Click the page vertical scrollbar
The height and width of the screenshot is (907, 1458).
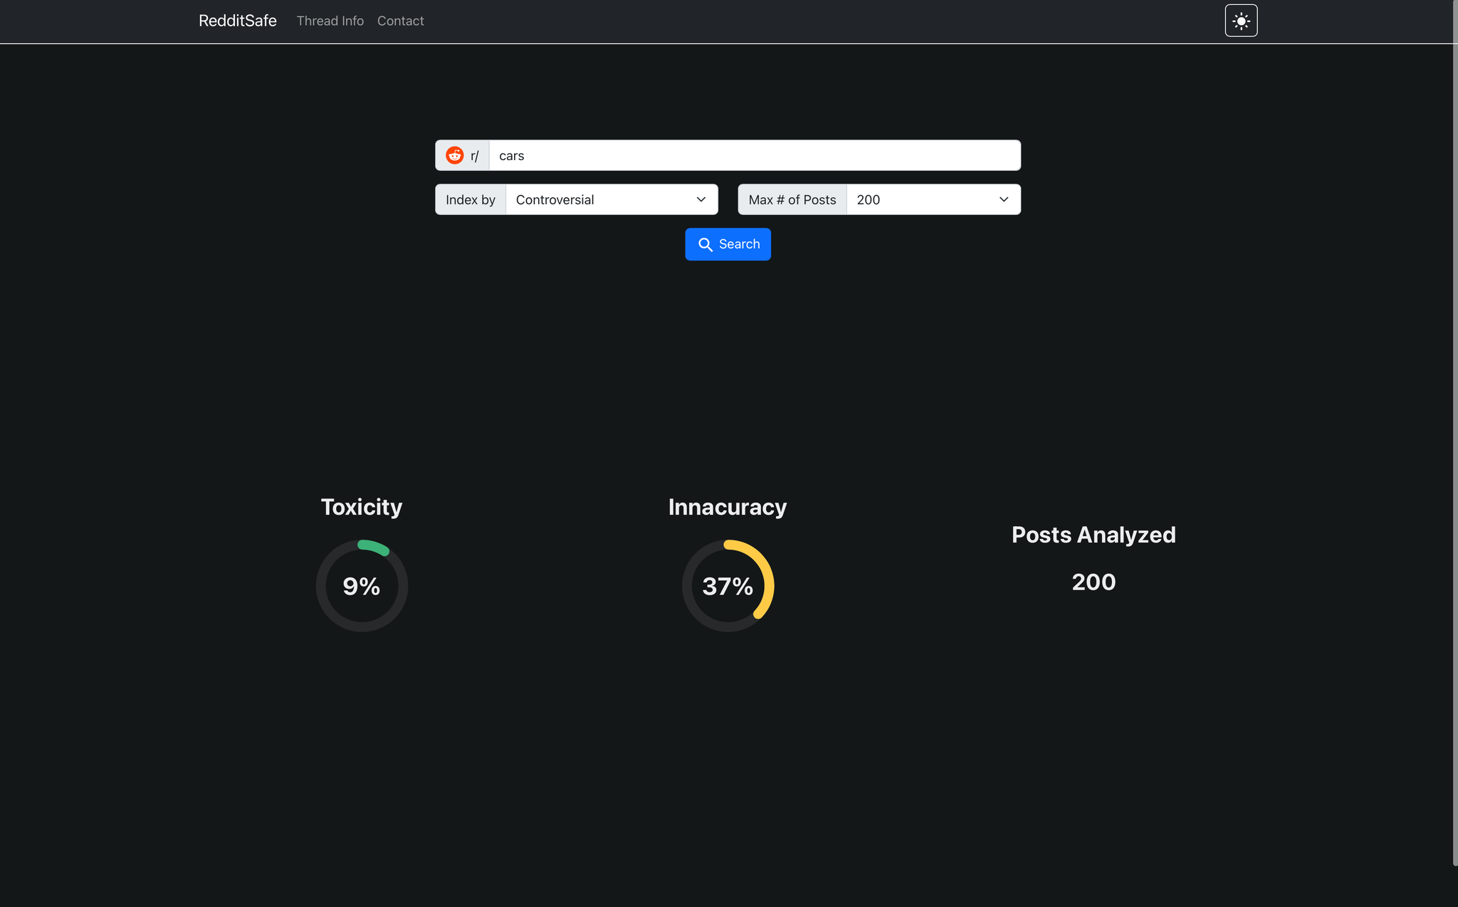[x=1454, y=427]
